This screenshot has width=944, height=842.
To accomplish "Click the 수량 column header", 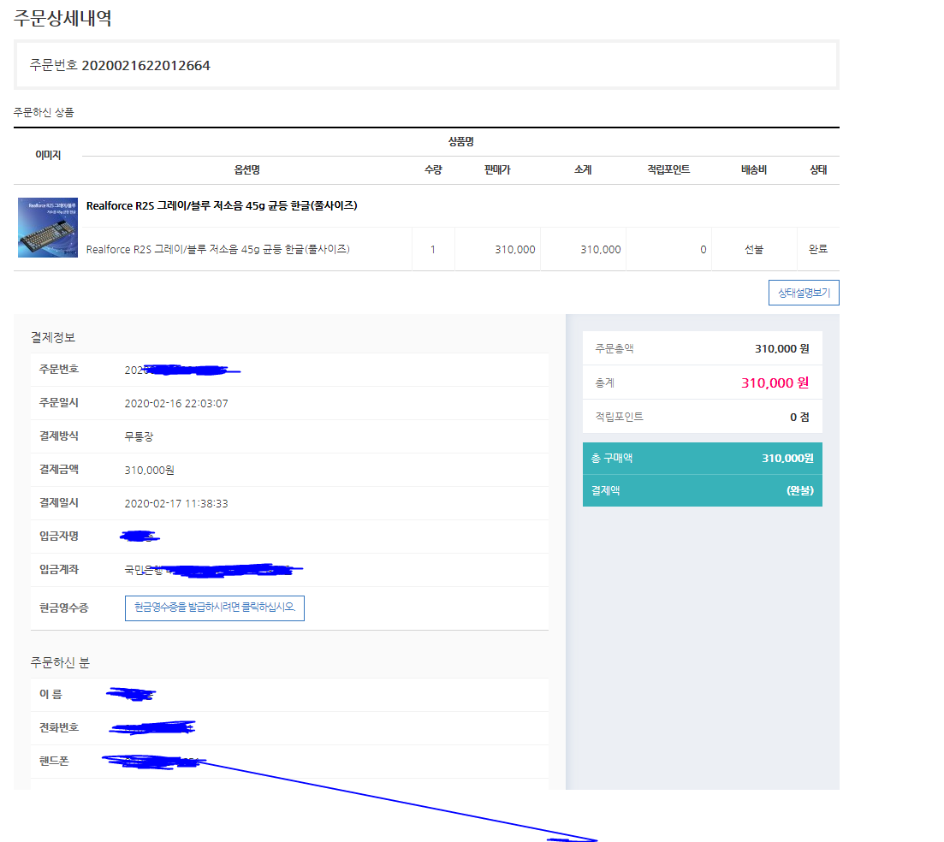I will coord(433,170).
